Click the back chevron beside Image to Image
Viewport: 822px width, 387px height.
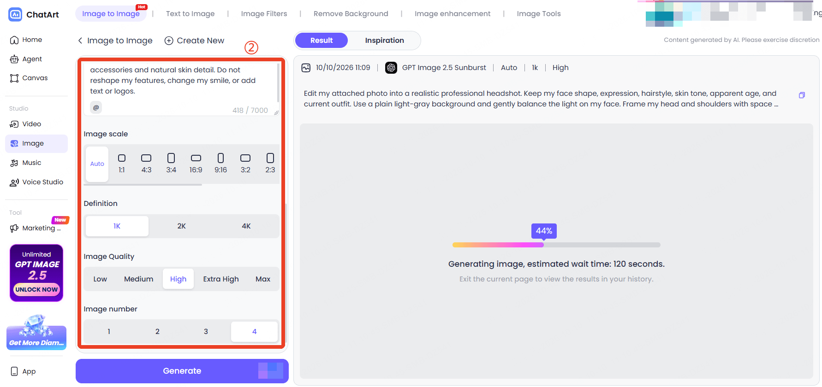click(80, 41)
